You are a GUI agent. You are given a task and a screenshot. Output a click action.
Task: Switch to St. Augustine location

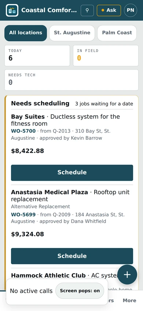(x=72, y=33)
